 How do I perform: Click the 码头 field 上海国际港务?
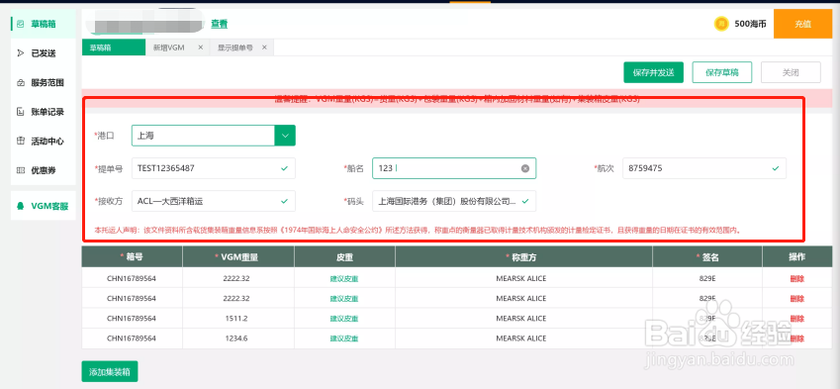(x=454, y=201)
